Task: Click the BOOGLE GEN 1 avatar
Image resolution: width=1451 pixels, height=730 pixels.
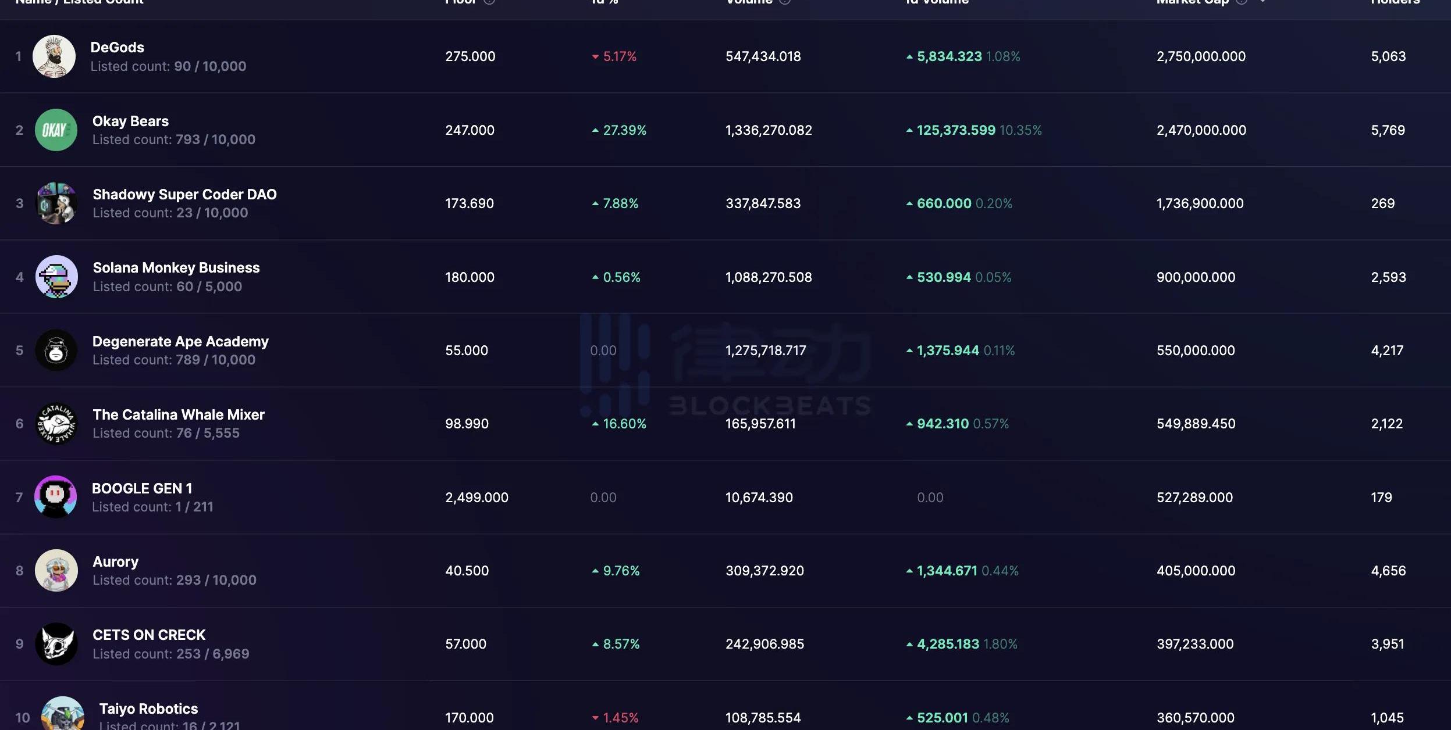Action: 56,497
